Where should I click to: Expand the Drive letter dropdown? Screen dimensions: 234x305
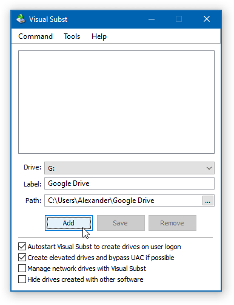pos(129,168)
